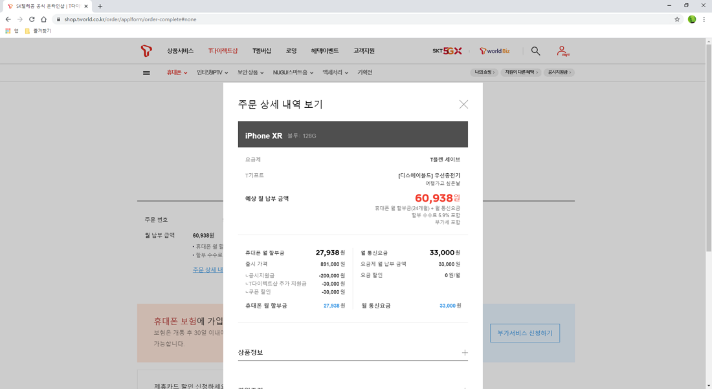The height and width of the screenshot is (389, 712).
Task: Go to browser home page icon
Action: point(43,19)
